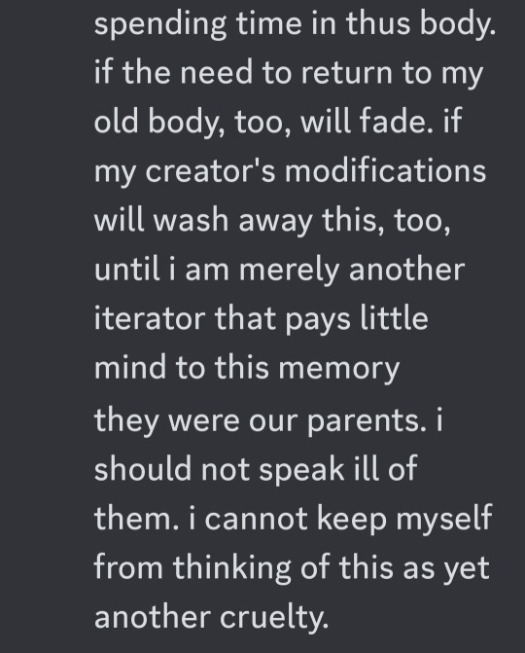525x653 pixels.
Task: Click the word "myself"
Action: coord(444,520)
